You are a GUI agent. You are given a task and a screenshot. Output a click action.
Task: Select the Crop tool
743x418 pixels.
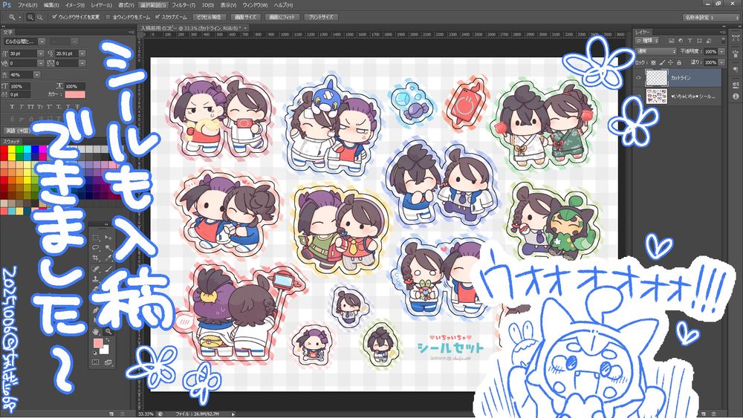coord(96,258)
